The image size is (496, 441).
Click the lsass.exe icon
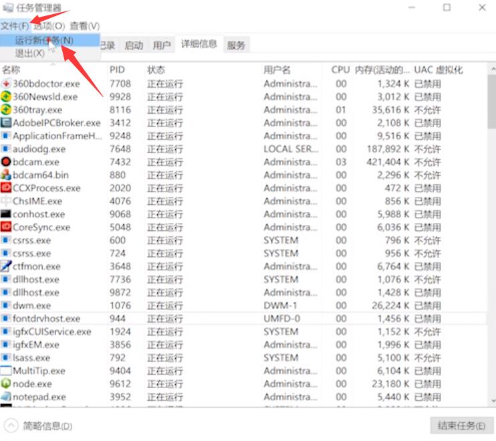pos(5,357)
